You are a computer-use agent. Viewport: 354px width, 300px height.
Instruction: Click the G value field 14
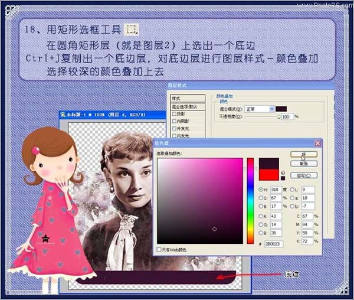[276, 224]
